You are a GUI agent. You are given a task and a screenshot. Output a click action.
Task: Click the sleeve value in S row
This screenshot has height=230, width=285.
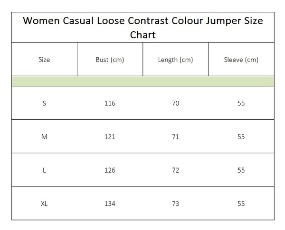(241, 103)
